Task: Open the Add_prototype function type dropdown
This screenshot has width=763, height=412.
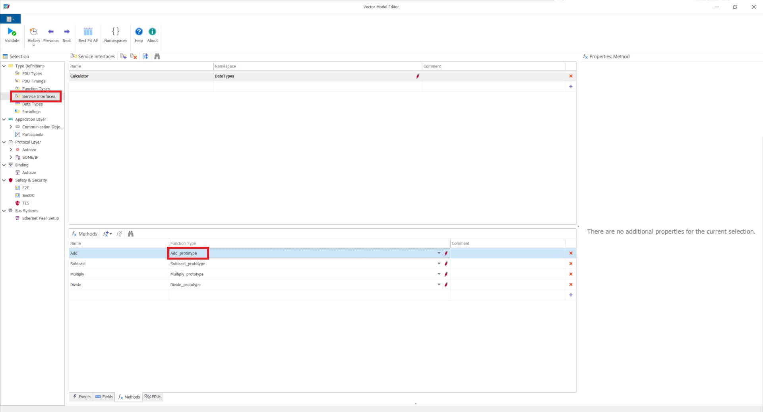Action: tap(439, 253)
